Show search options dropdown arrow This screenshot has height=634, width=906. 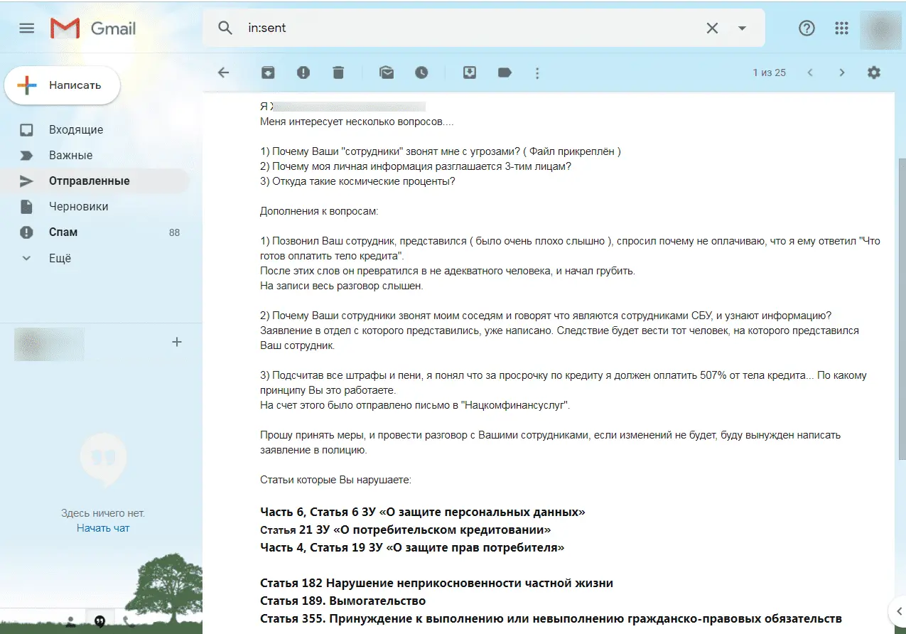point(742,28)
